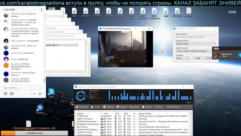Expand the Output Device Remote Audio dropdown

(x=196, y=44)
